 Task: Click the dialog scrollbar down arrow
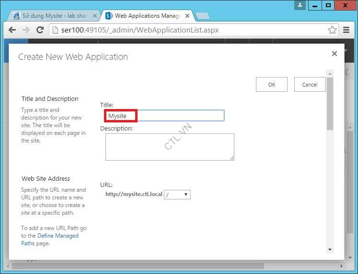tap(330, 250)
